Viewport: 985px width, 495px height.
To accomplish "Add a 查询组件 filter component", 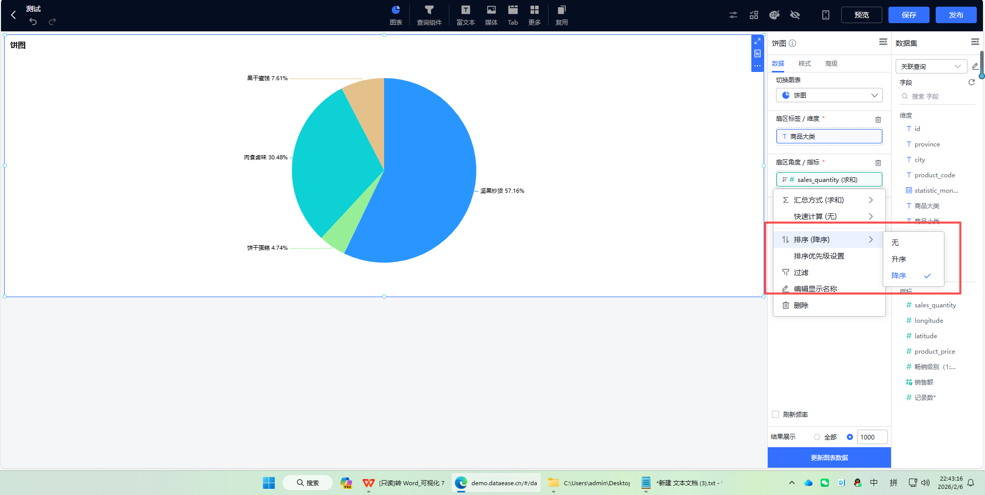I will pos(429,15).
